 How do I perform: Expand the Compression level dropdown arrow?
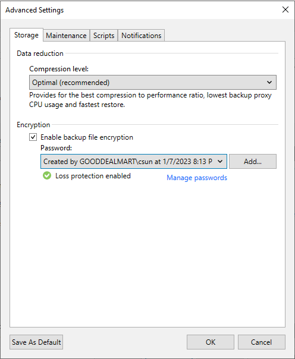coord(269,82)
